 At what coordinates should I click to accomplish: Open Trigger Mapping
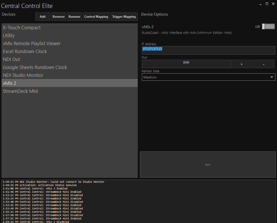tap(124, 17)
